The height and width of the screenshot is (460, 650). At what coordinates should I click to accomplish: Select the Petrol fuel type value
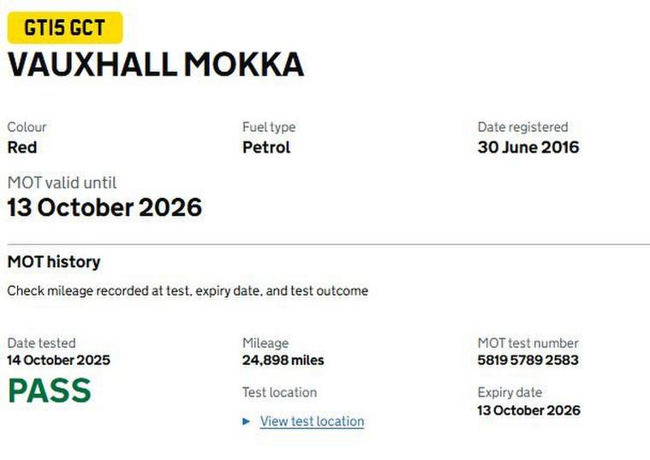(266, 147)
